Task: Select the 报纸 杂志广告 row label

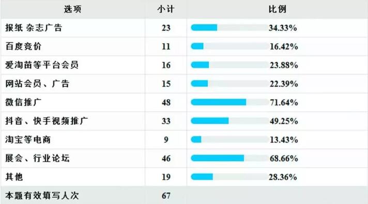Action: (x=34, y=28)
